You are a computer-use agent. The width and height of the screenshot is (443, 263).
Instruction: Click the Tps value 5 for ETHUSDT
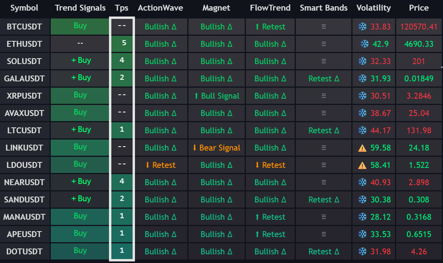[x=124, y=43]
